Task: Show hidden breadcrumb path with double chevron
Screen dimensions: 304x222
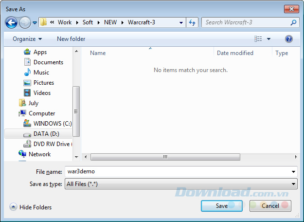Action: 52,22
